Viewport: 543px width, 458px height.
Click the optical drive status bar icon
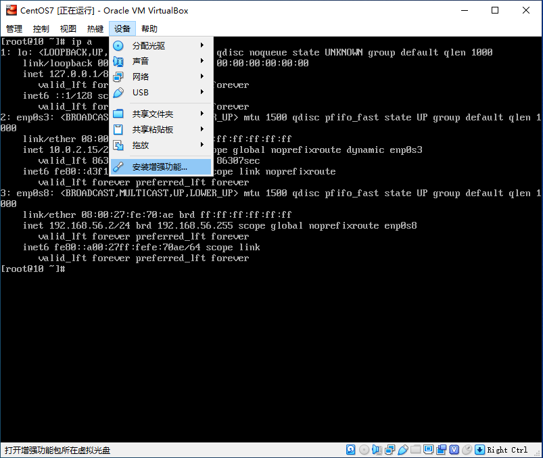[x=364, y=450]
